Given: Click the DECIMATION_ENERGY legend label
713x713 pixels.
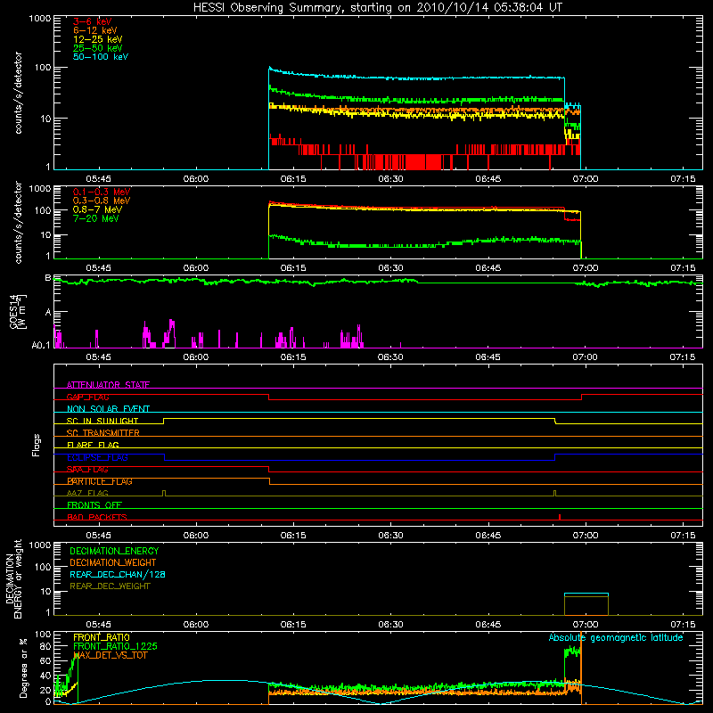Looking at the screenshot, I should pyautogui.click(x=114, y=551).
